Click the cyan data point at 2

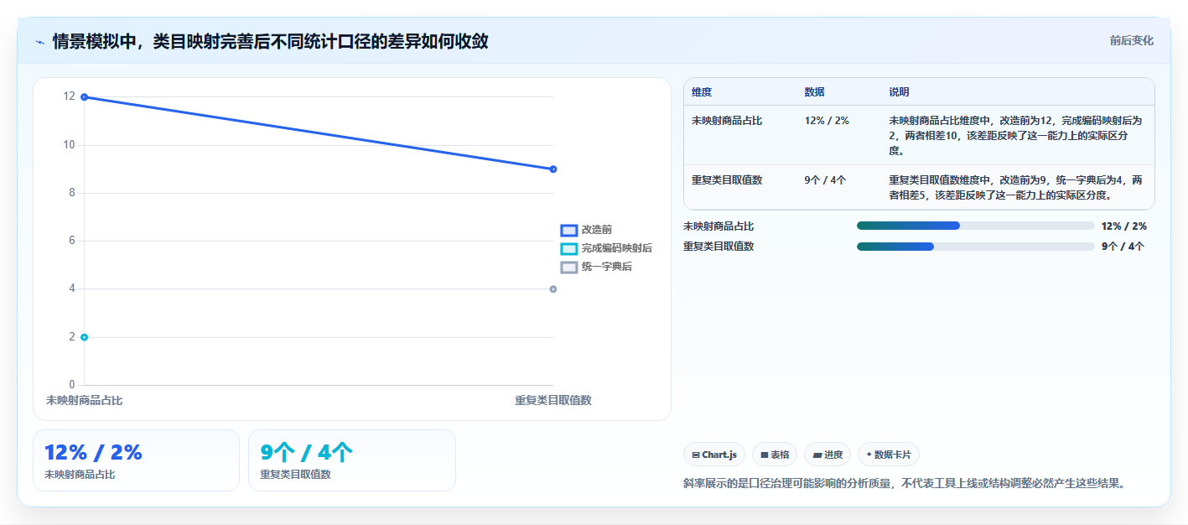point(84,337)
